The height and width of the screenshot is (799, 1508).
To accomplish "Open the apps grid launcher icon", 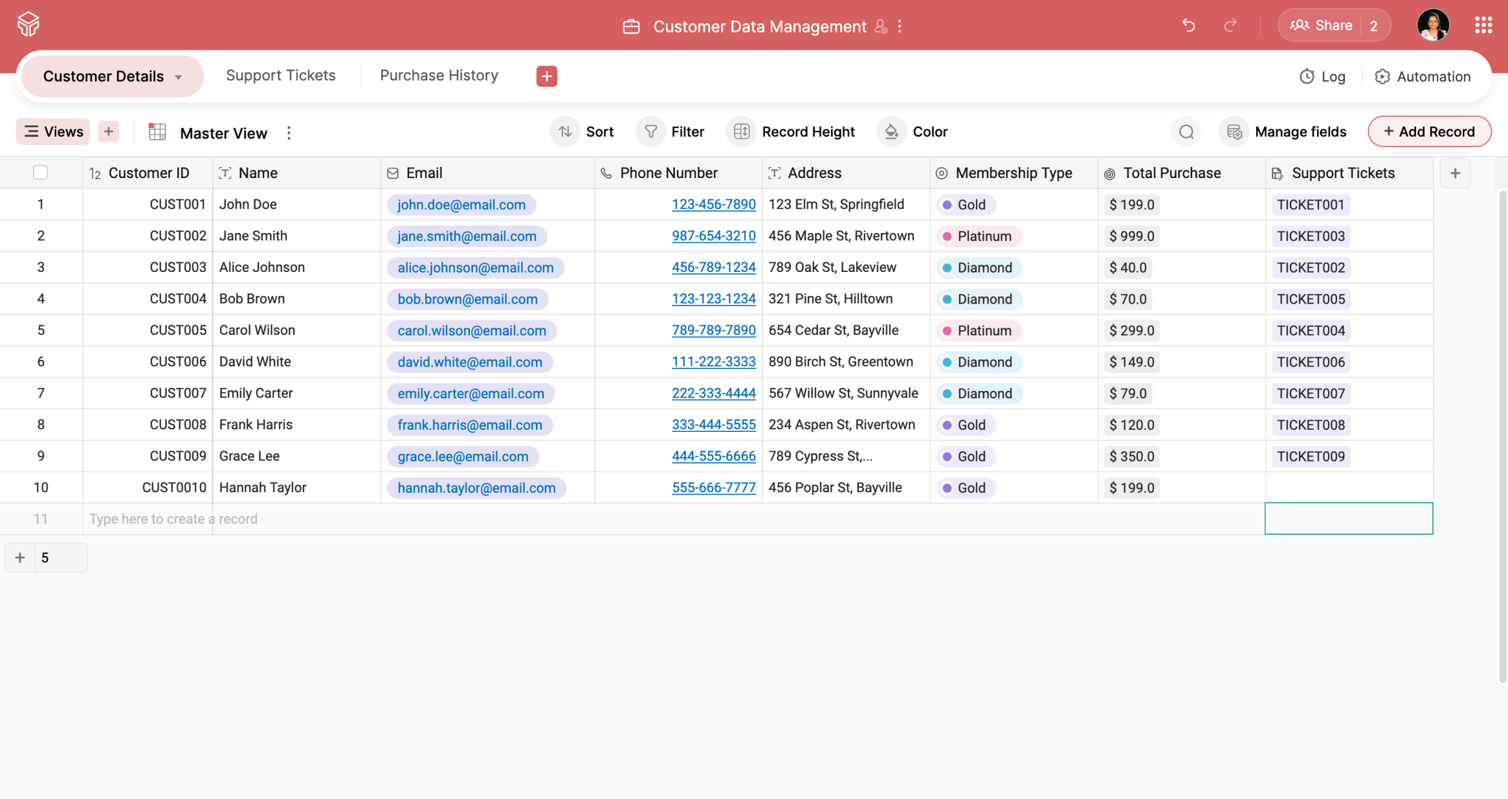I will tap(1483, 25).
